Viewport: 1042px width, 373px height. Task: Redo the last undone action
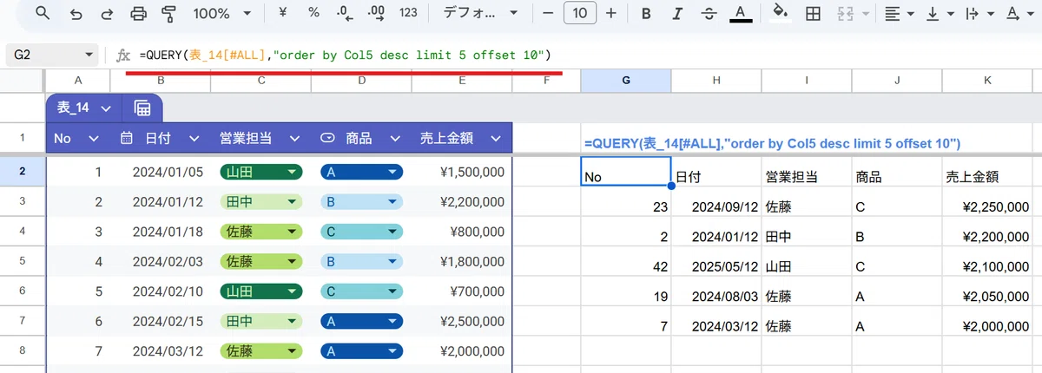click(x=107, y=13)
